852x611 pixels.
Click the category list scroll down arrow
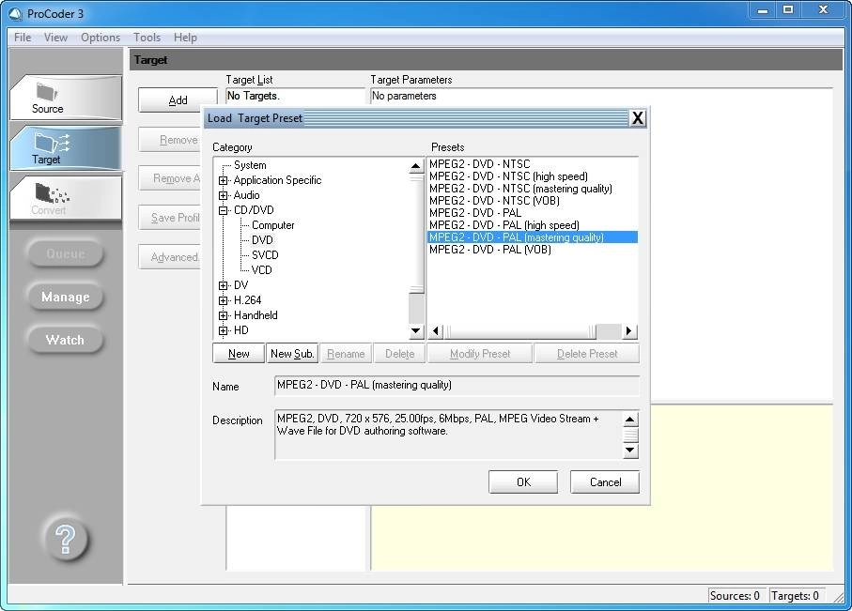416,330
